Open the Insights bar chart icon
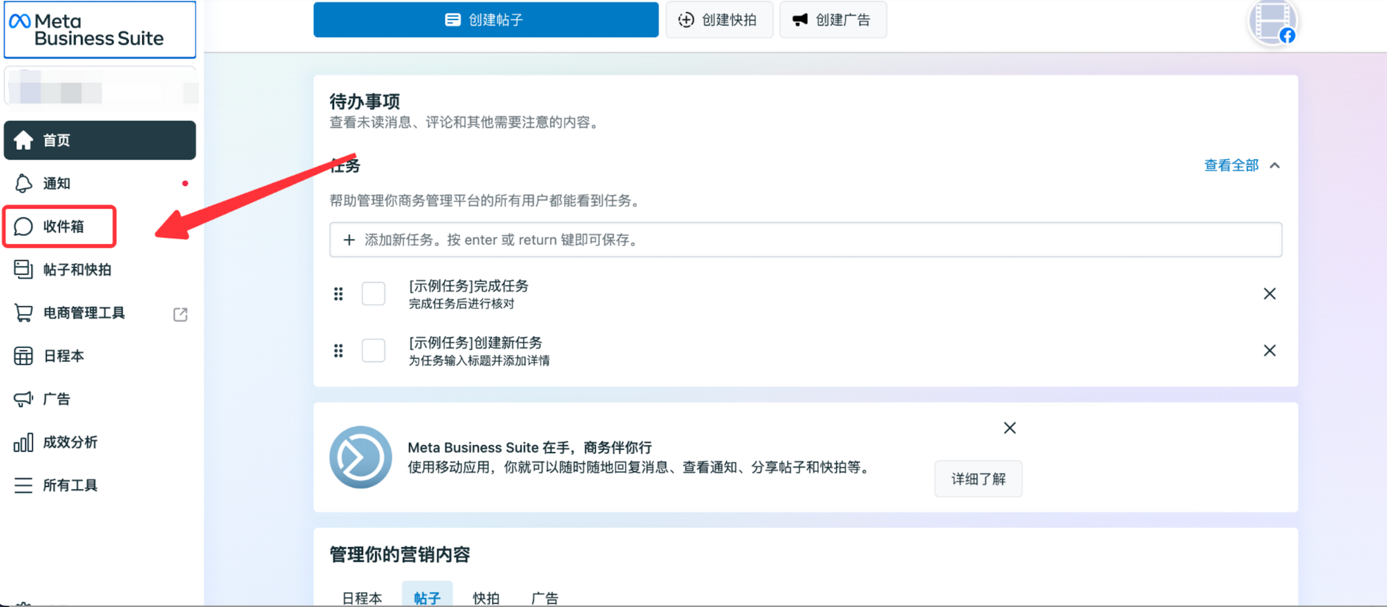Image resolution: width=1387 pixels, height=607 pixels. [x=23, y=442]
